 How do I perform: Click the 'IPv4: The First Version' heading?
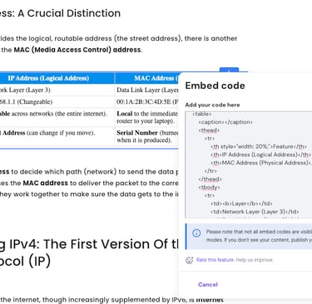(89, 252)
